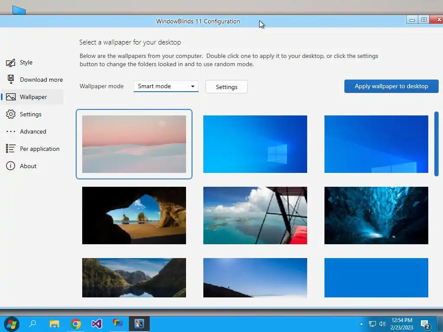Choose the blue ice cave wallpaper
The width and height of the screenshot is (443, 332).
(x=376, y=215)
